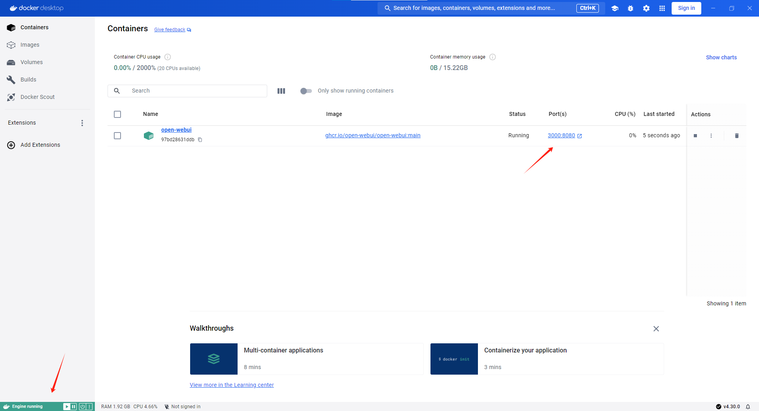Screen dimensions: 759x411
Task: Toggle Only show running containers
Action: [x=306, y=91]
